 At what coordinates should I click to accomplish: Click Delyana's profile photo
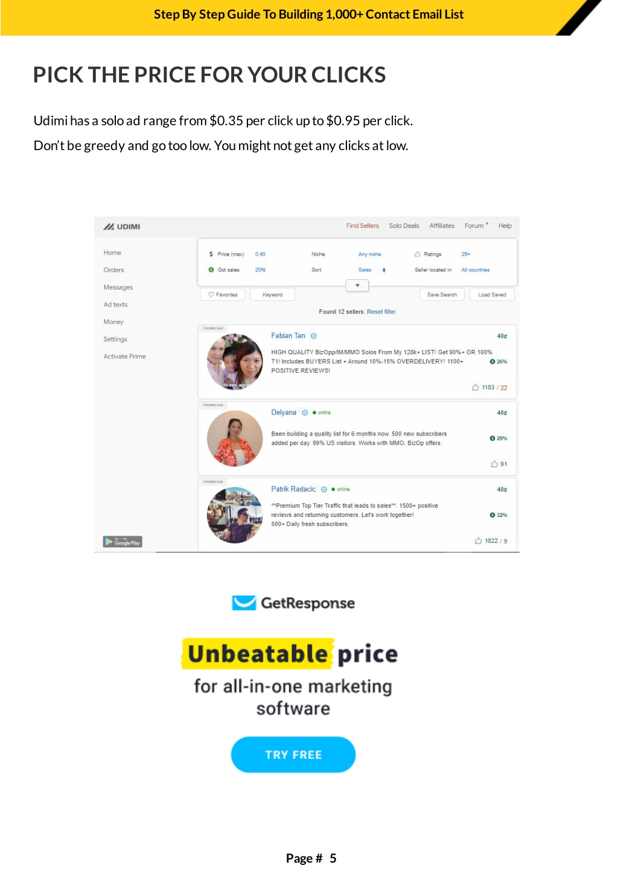coord(235,439)
